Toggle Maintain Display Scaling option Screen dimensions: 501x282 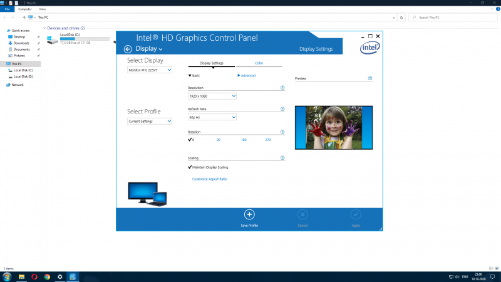click(x=208, y=167)
